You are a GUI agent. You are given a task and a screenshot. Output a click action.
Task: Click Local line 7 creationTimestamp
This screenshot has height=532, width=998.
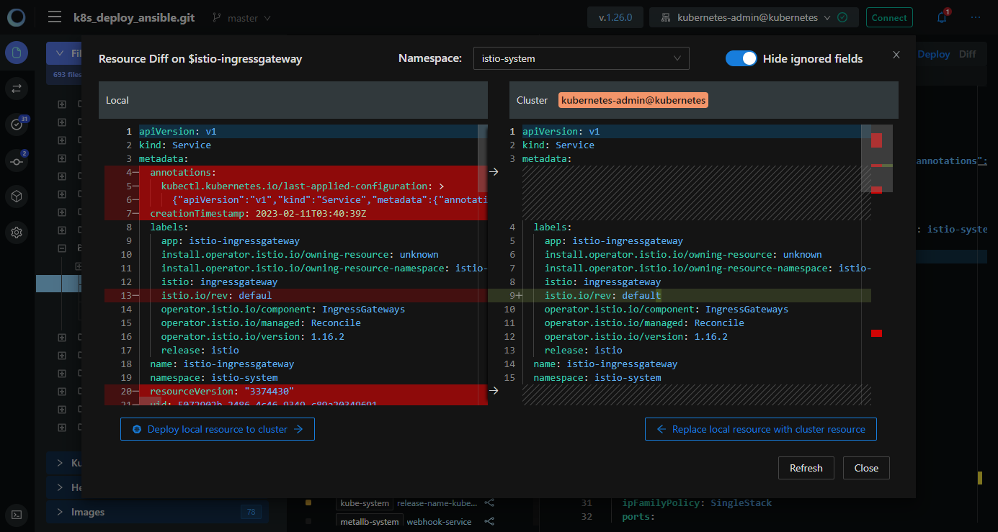pyautogui.click(x=258, y=214)
